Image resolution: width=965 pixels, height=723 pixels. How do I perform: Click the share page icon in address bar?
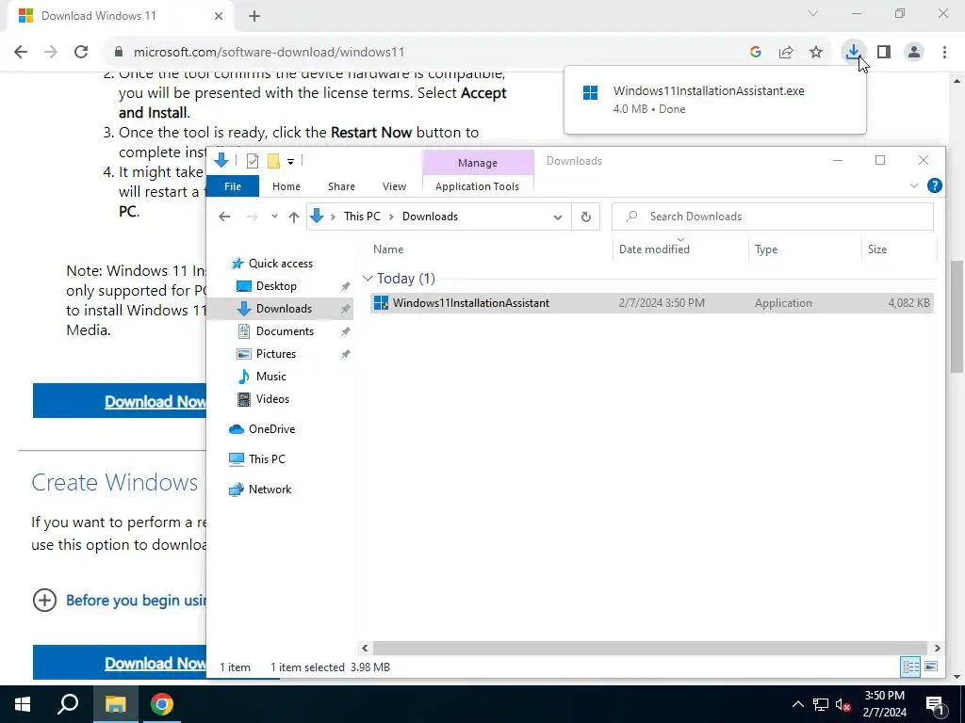coord(786,53)
